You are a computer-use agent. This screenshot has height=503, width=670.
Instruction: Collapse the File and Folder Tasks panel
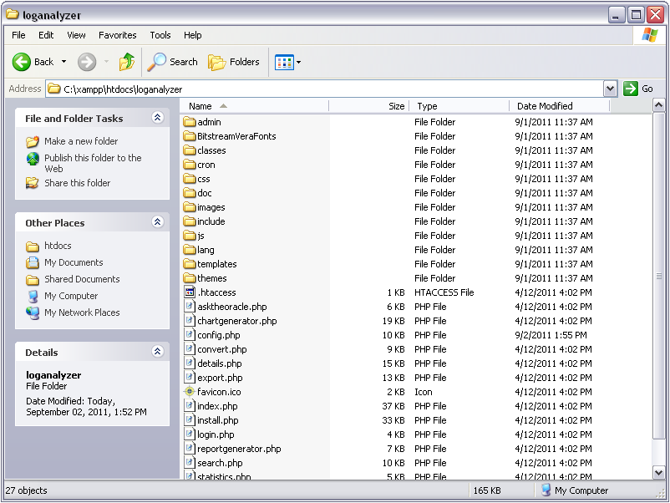click(157, 118)
